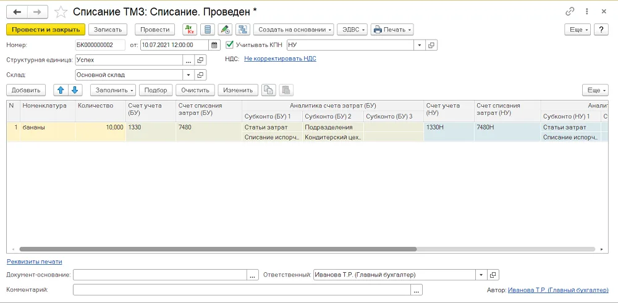Toggle Учитывать КПН checkbox
Image resolution: width=618 pixels, height=303 pixels.
point(229,45)
